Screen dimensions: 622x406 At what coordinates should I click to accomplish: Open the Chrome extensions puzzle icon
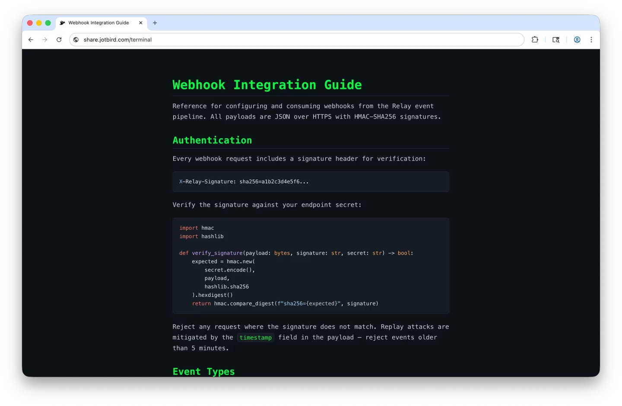pyautogui.click(x=535, y=39)
